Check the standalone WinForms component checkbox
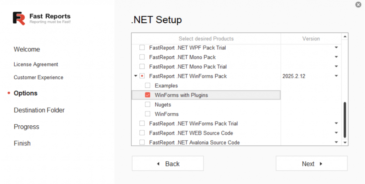 click(x=148, y=114)
